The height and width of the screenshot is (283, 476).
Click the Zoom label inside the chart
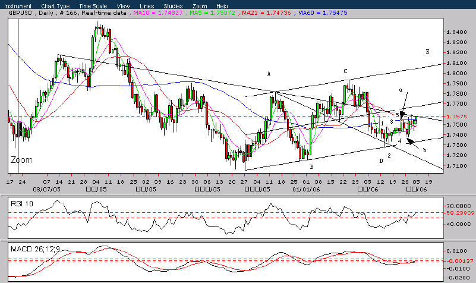pos(21,160)
